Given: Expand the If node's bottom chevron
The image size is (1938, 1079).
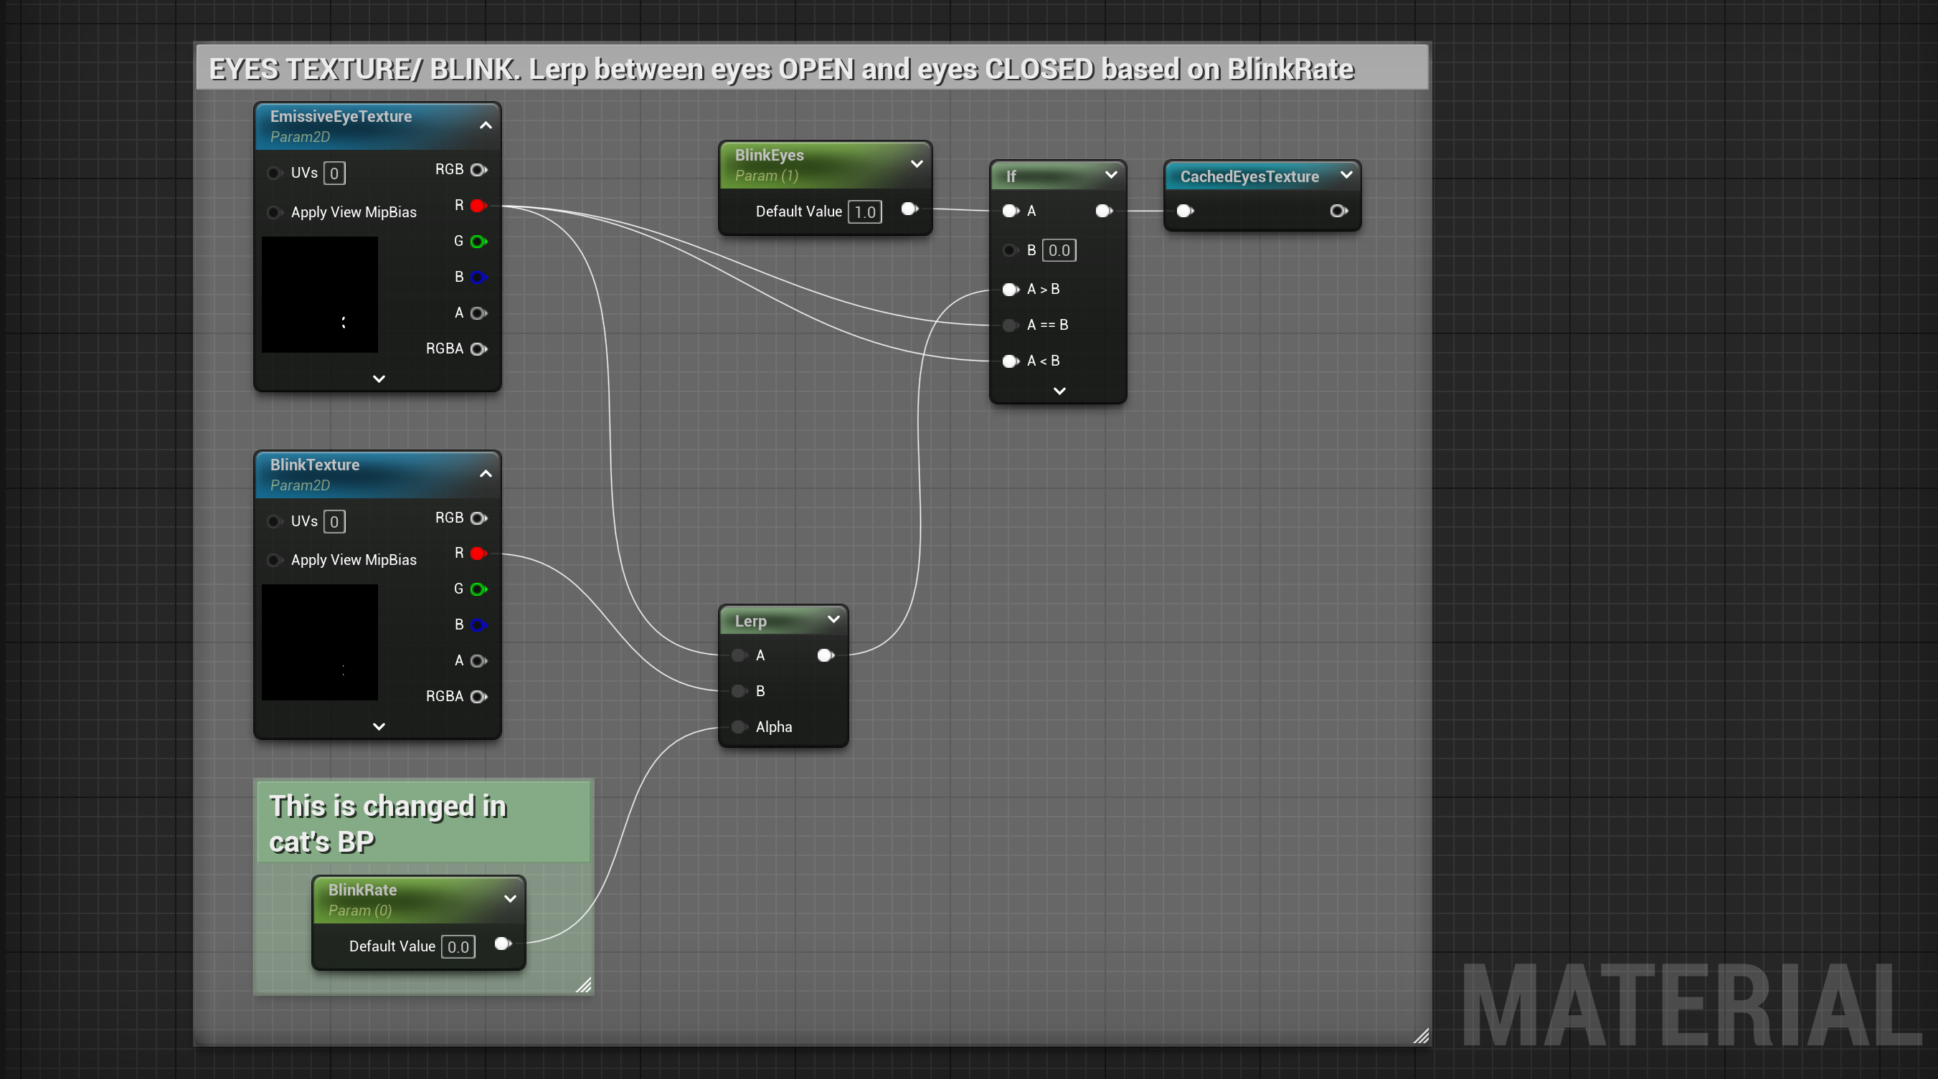Looking at the screenshot, I should (1059, 391).
